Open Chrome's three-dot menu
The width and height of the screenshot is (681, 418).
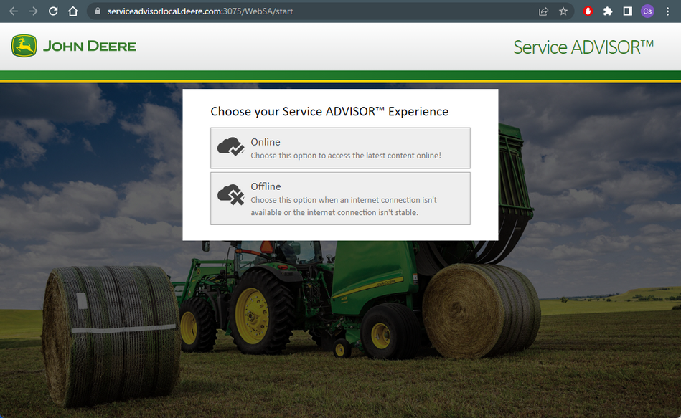pyautogui.click(x=667, y=11)
